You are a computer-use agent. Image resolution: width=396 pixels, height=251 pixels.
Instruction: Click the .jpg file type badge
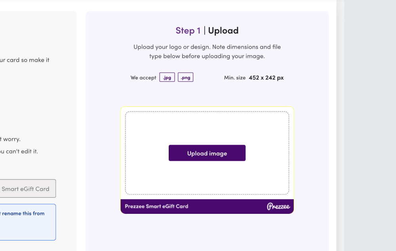(167, 77)
